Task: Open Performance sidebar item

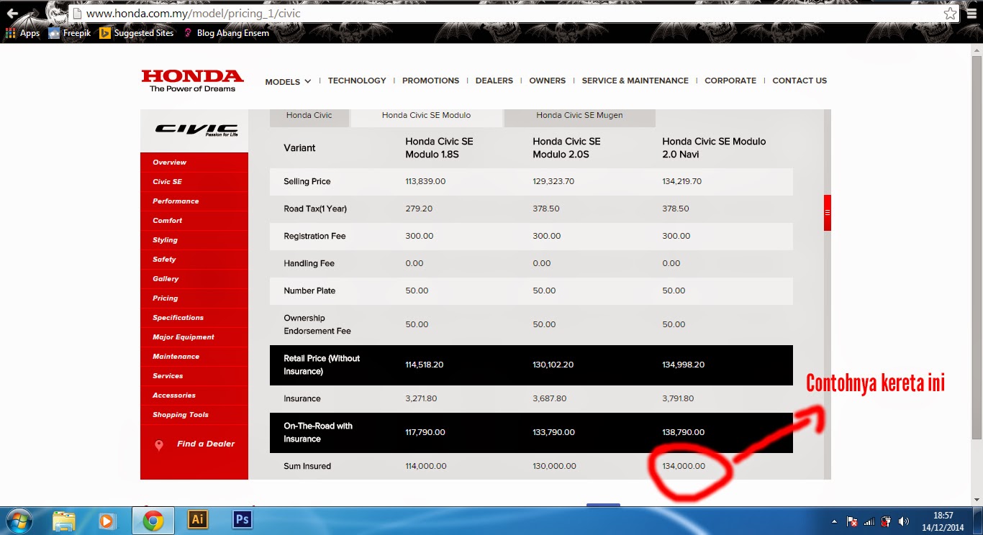Action: (x=194, y=201)
